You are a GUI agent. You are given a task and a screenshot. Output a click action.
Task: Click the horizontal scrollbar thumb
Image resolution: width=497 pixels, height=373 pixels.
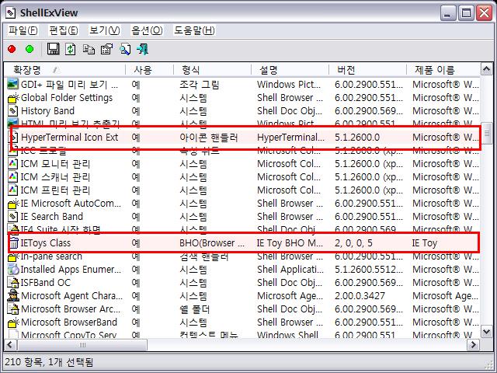(82, 344)
